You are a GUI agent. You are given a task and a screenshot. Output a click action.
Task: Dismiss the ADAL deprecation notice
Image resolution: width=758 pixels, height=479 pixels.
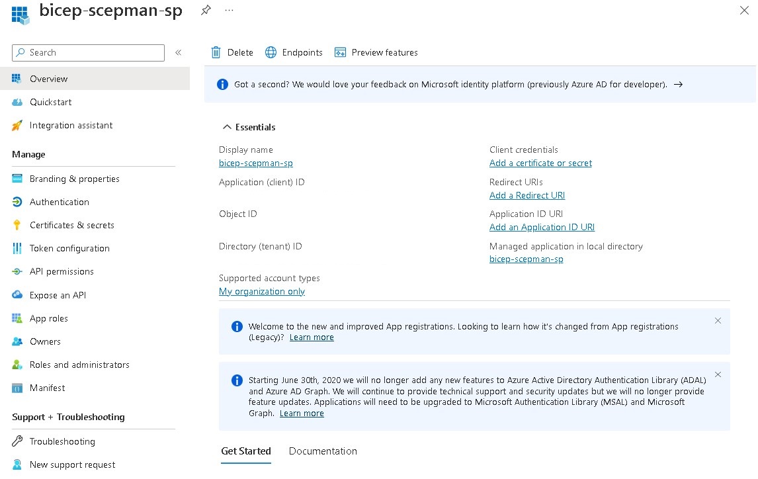point(718,374)
